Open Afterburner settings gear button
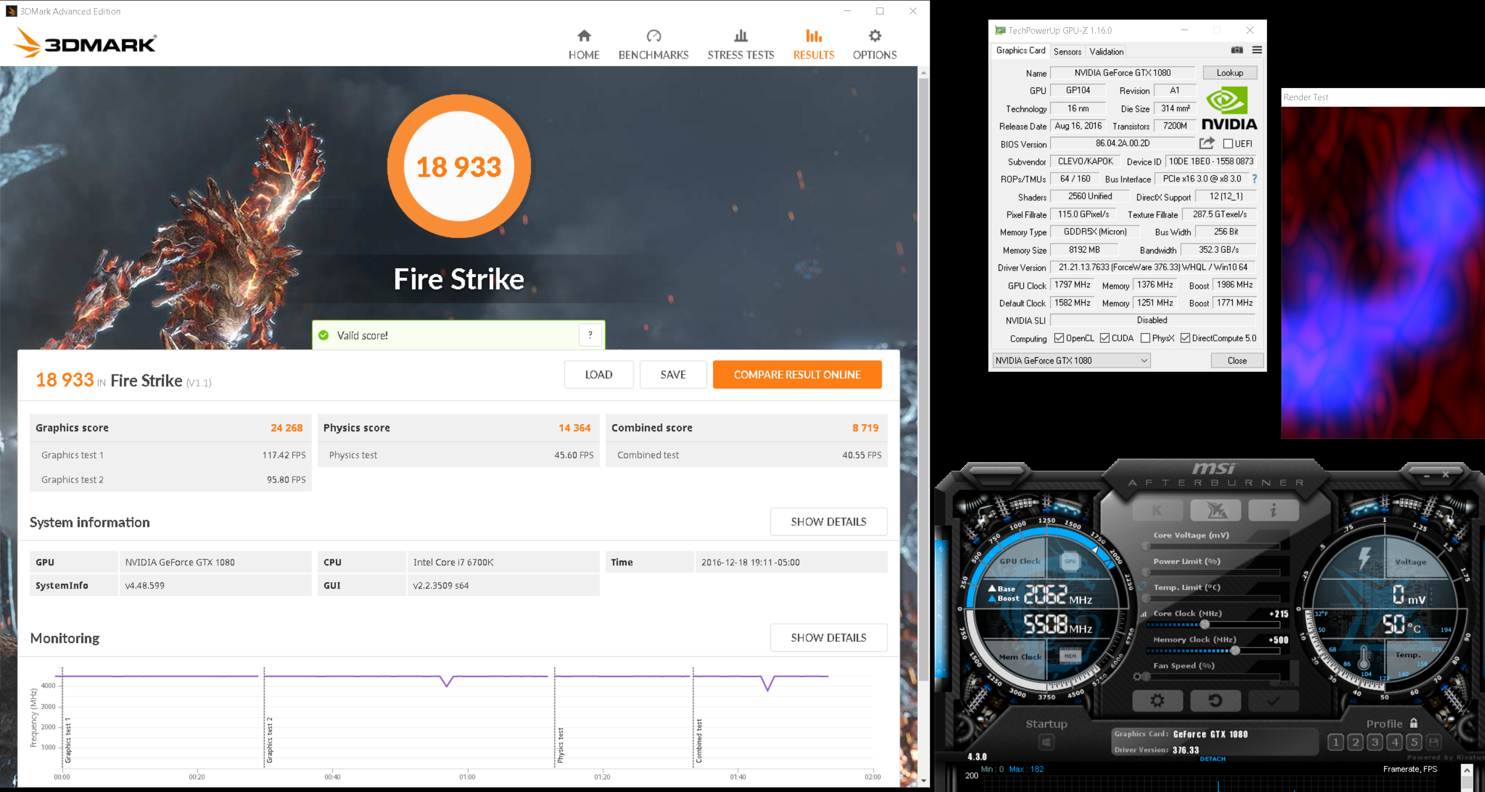 coord(1157,700)
